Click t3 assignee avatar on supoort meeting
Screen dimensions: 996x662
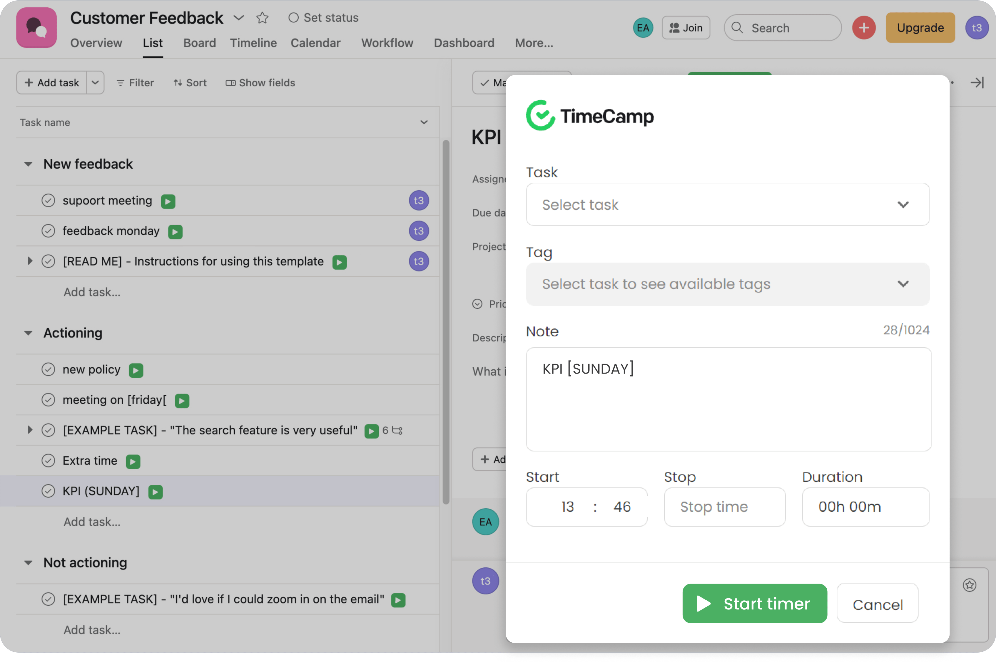click(x=418, y=201)
